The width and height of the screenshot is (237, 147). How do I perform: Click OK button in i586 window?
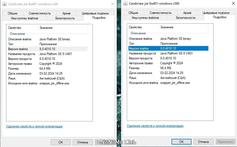181,142
